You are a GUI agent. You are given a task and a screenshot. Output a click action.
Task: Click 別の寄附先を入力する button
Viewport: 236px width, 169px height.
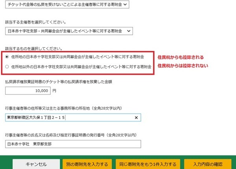(x=87, y=164)
